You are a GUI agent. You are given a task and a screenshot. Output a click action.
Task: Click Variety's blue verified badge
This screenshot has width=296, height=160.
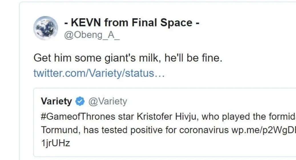coord(80,101)
